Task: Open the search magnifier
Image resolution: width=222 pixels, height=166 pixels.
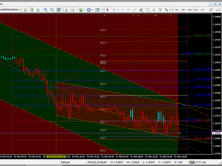Action: (211, 10)
